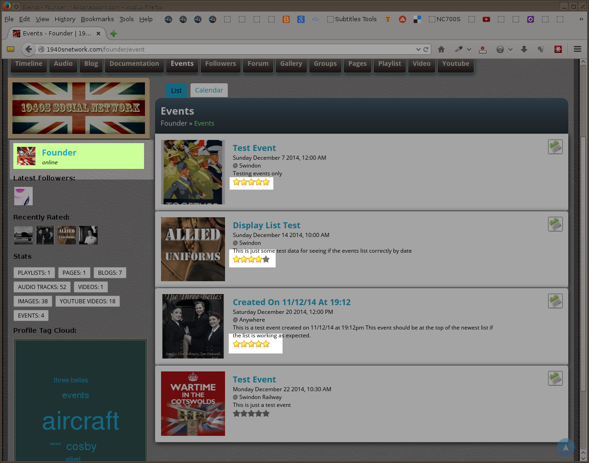Open the URL history dropdown arrow
This screenshot has height=463, width=589.
pos(418,49)
